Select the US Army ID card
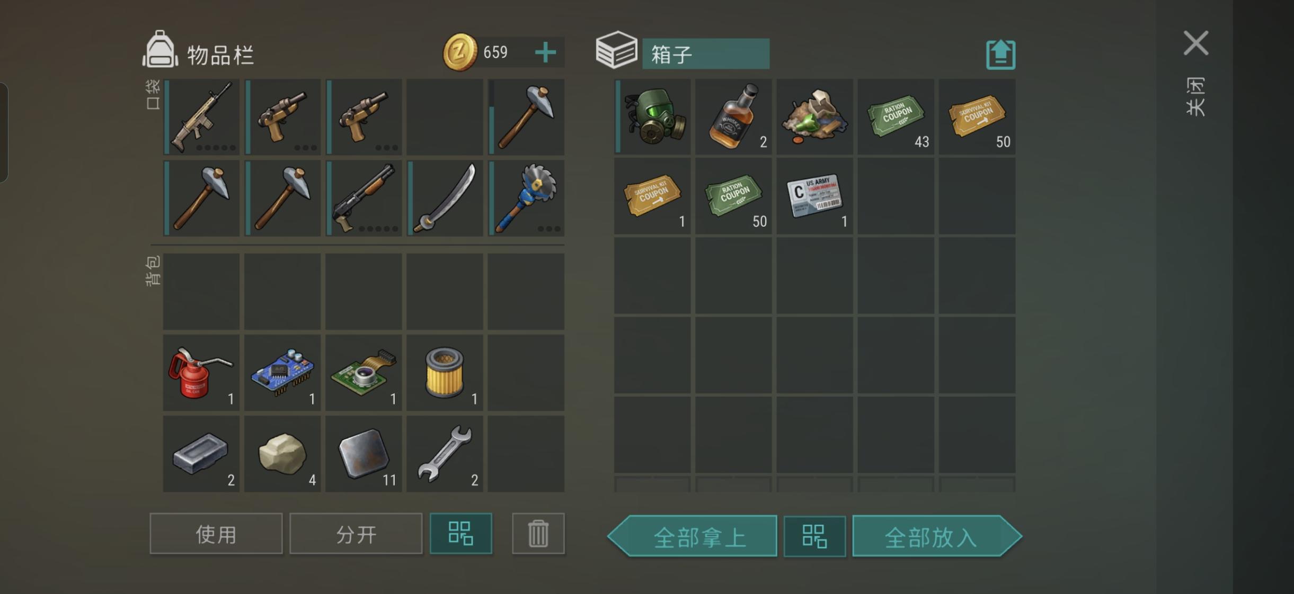 tap(815, 196)
